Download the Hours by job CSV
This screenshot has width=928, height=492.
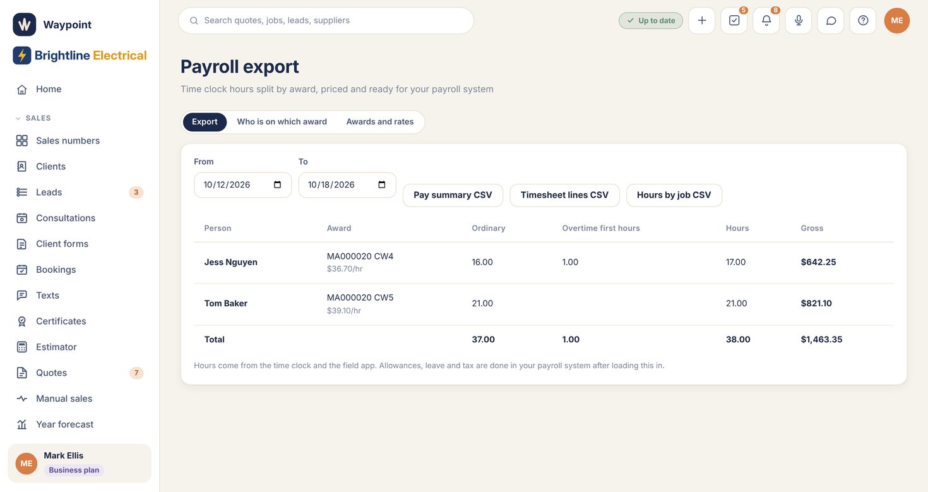coord(674,195)
